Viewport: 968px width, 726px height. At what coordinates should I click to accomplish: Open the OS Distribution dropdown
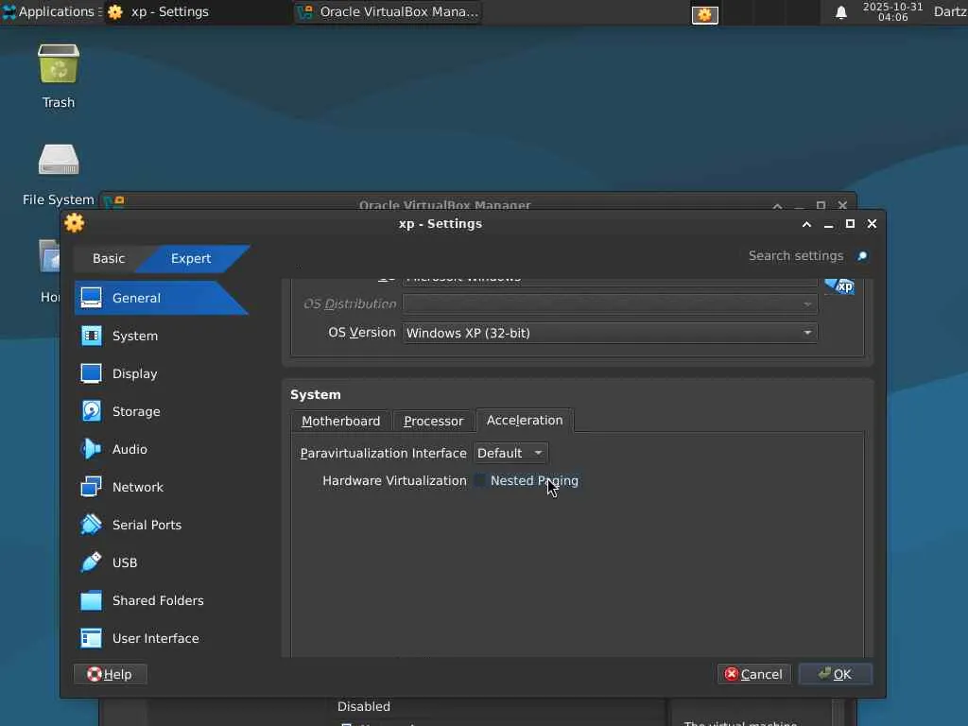tap(610, 303)
